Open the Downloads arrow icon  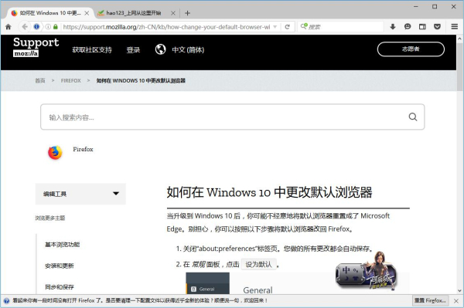click(x=393, y=27)
